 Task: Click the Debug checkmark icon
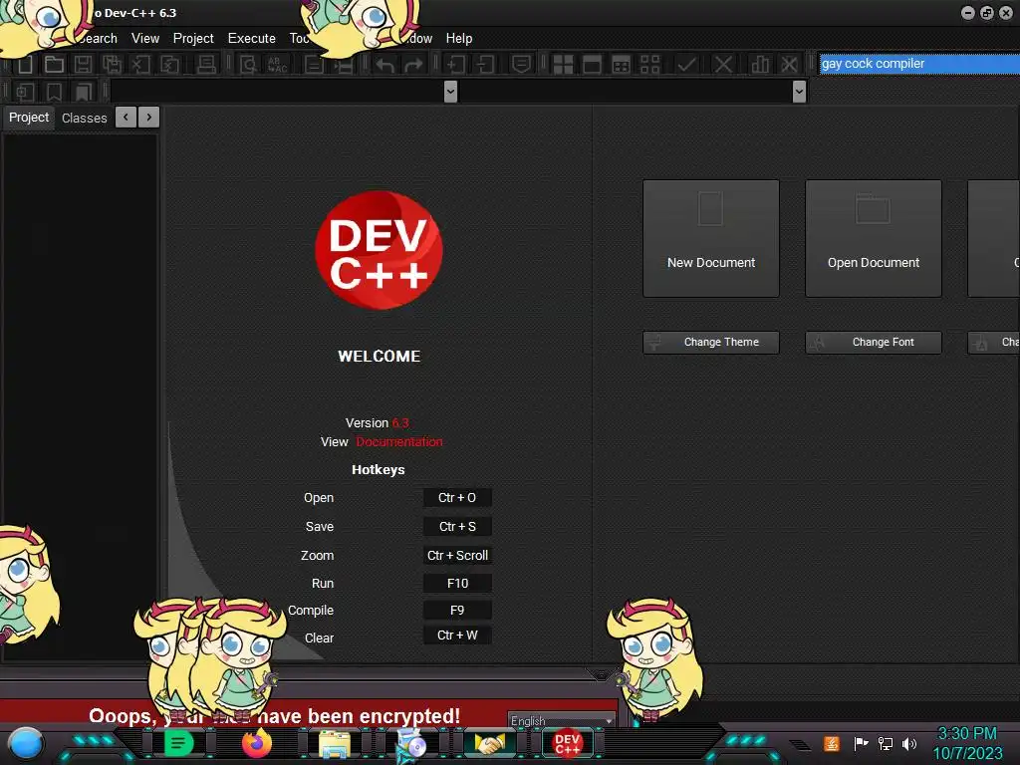point(686,64)
